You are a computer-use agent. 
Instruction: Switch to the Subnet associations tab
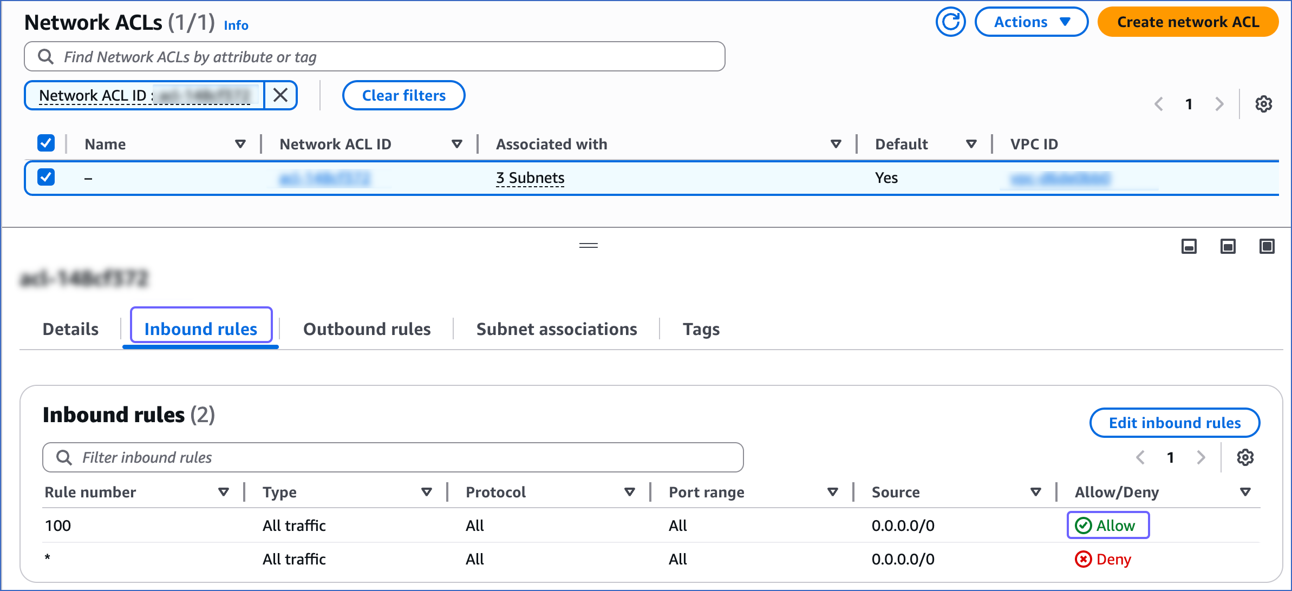click(x=557, y=329)
